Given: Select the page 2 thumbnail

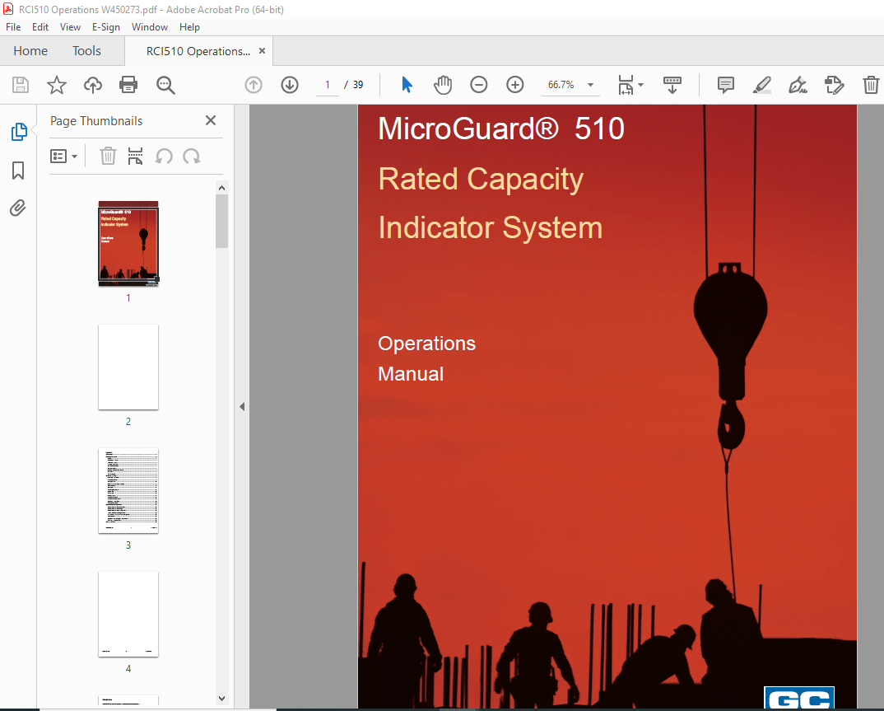Looking at the screenshot, I should pos(128,367).
